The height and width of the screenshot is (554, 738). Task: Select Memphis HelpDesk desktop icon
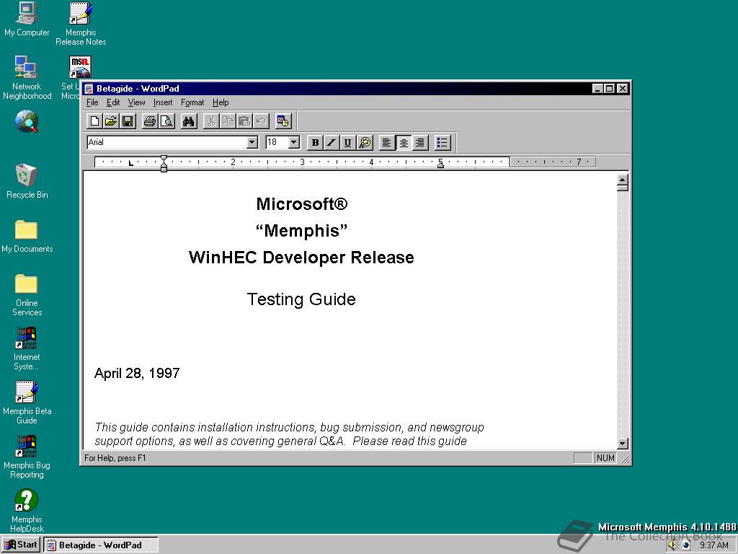pos(27,511)
